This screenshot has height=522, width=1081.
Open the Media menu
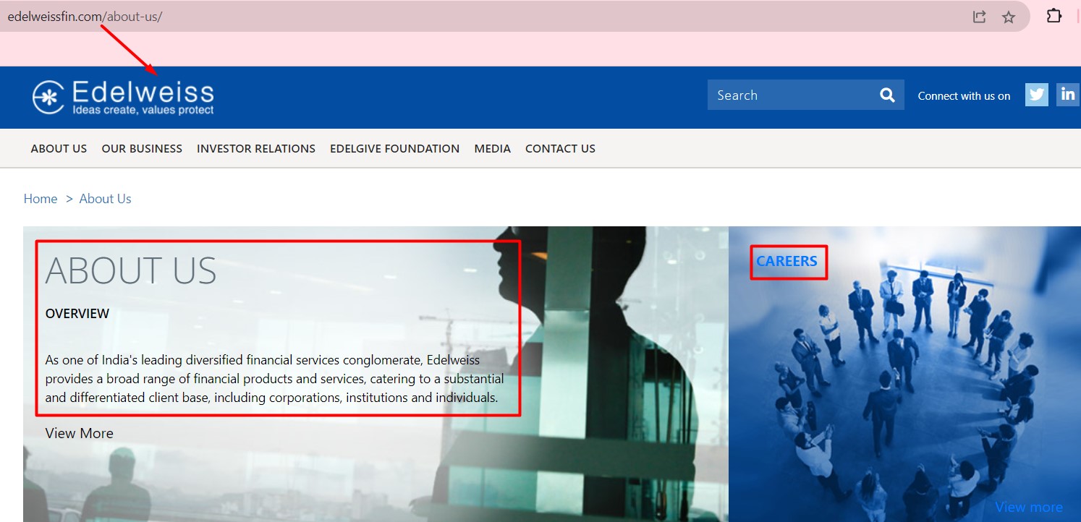pos(492,148)
